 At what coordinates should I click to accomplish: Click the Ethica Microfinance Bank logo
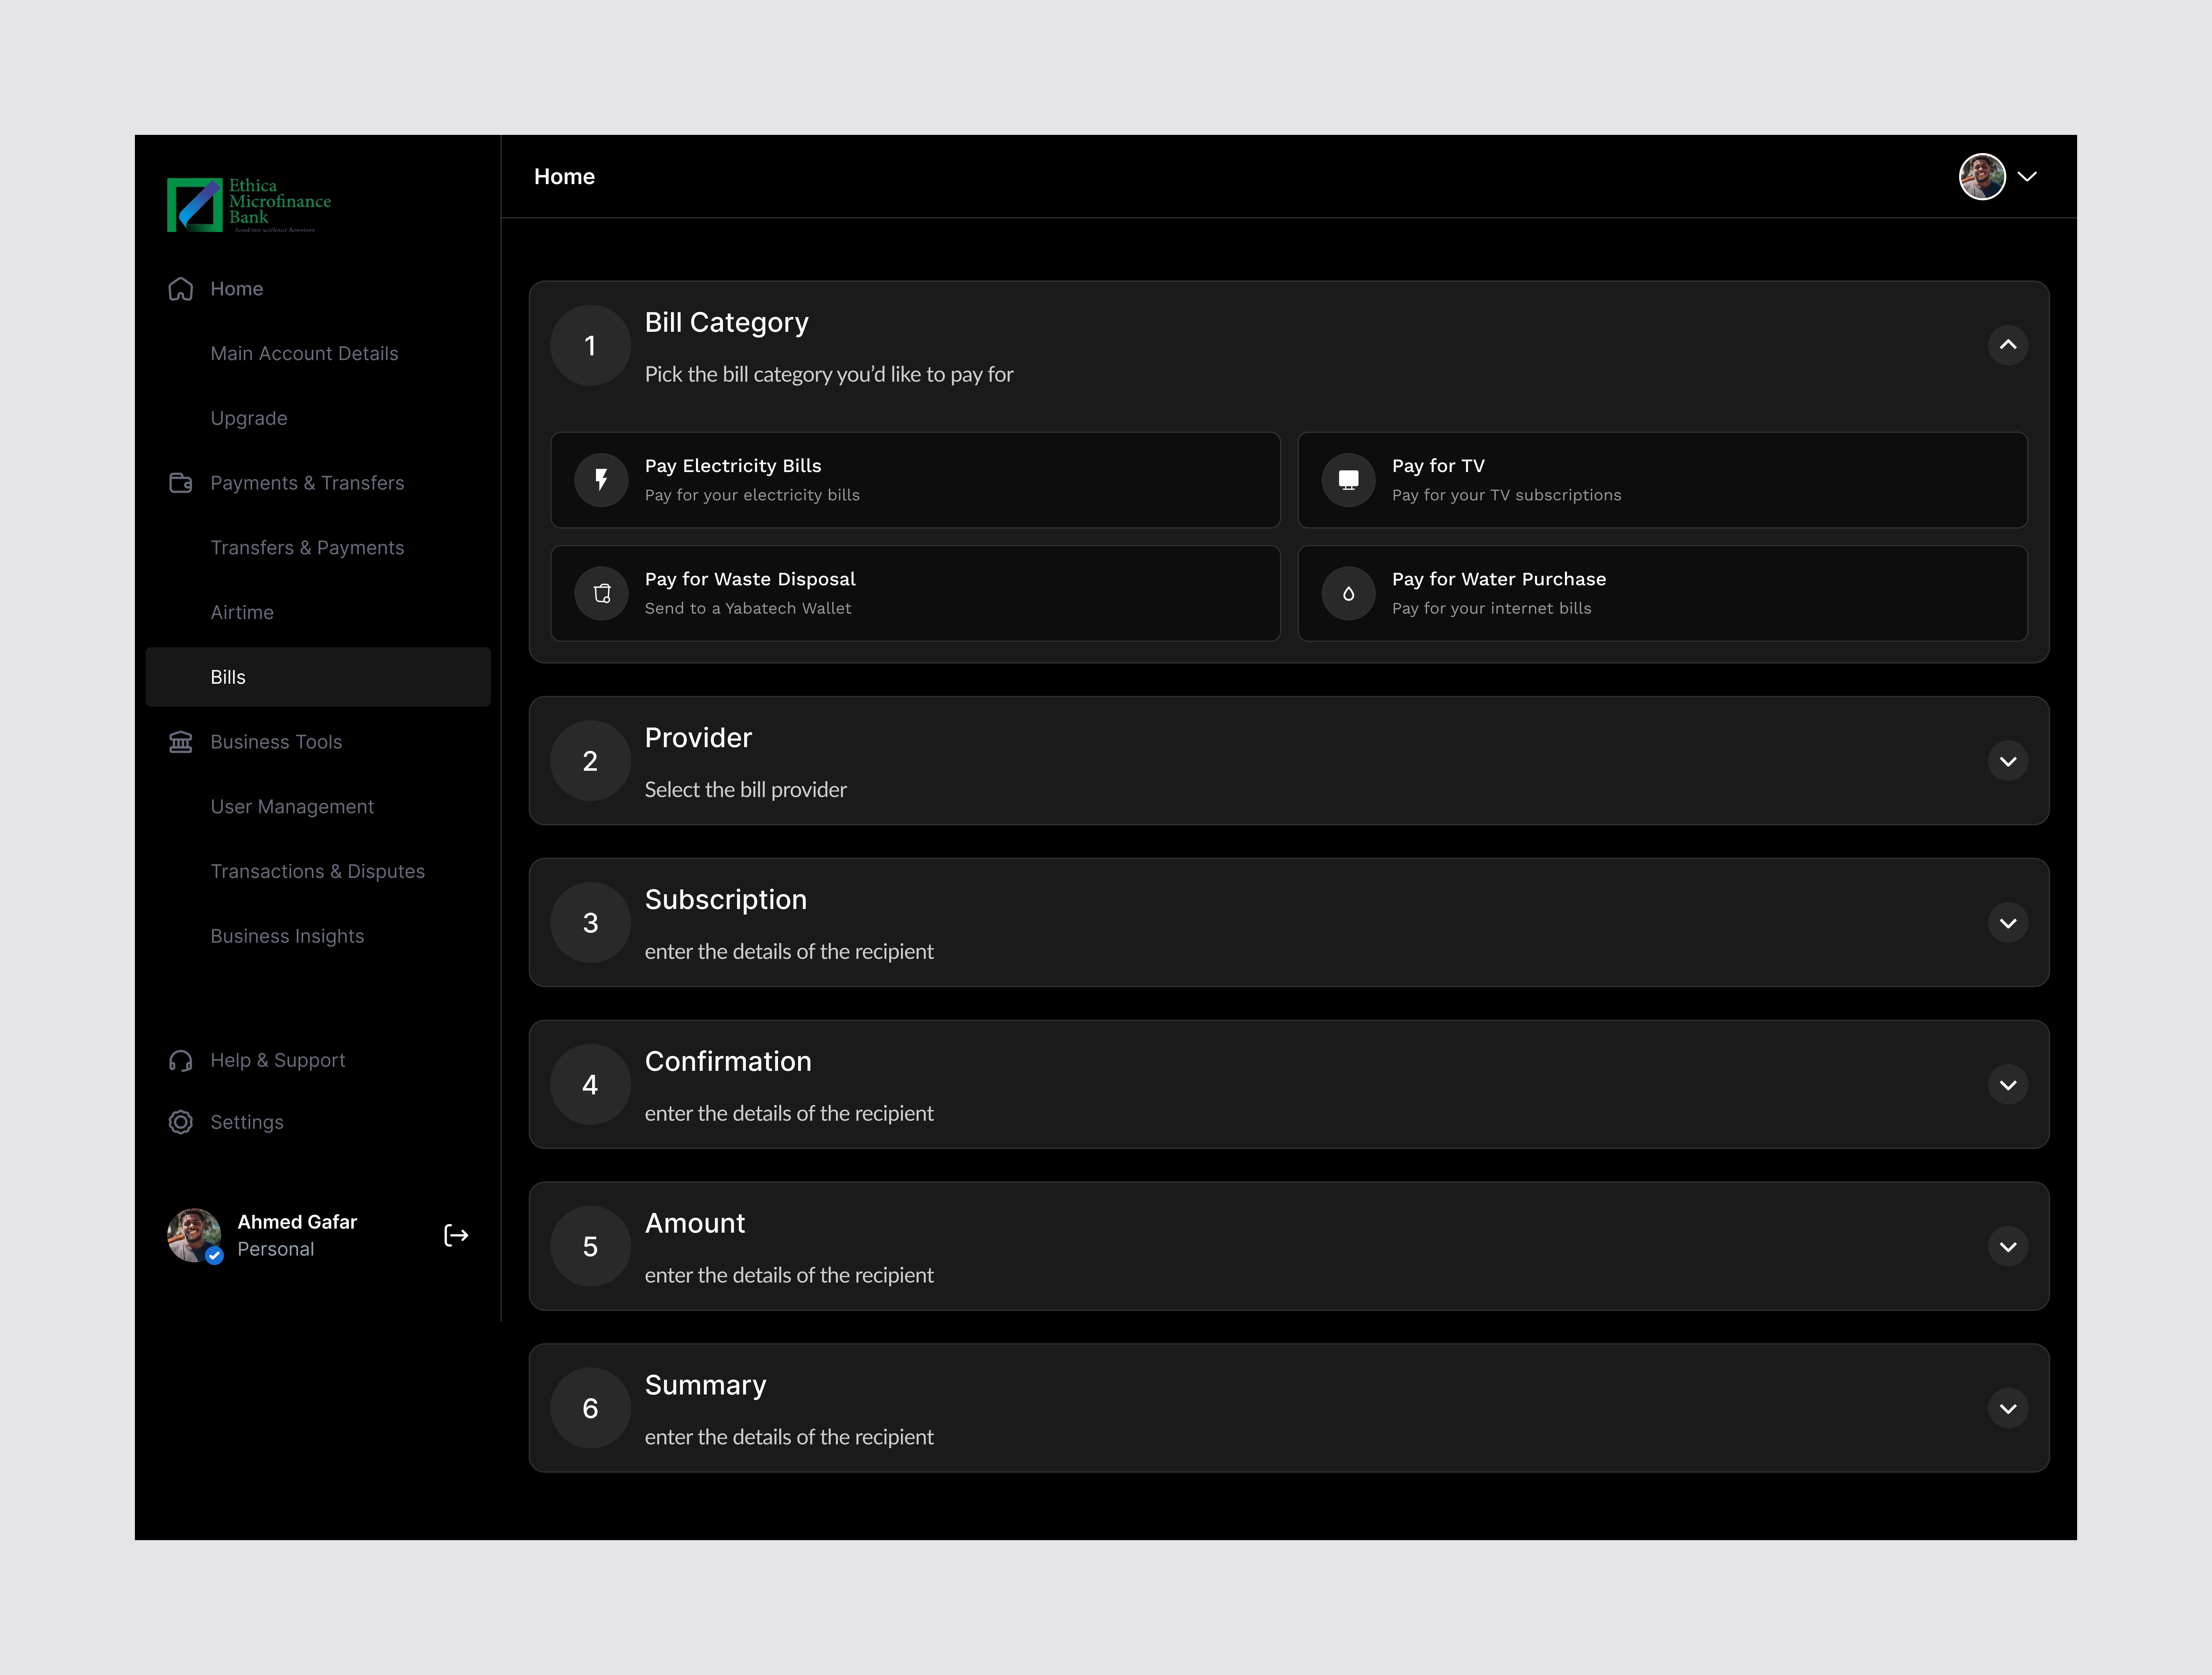click(x=249, y=204)
